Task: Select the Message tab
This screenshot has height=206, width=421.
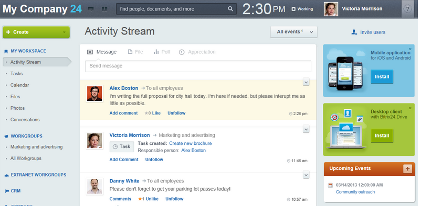Action: 102,52
